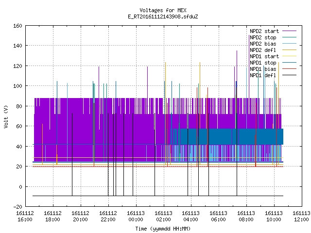Click the 'NPD1 start' legend label
311x233 pixels.
pos(264,56)
